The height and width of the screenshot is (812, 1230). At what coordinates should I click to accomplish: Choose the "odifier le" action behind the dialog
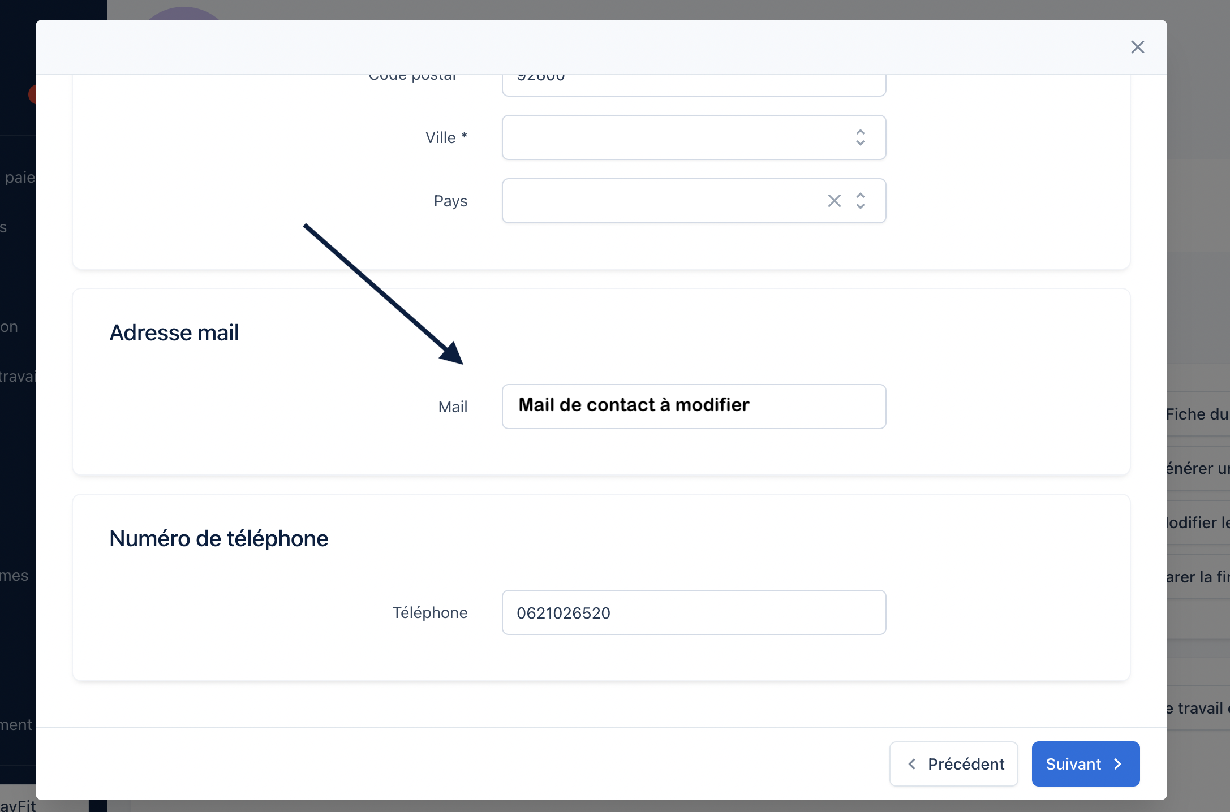(x=1198, y=522)
